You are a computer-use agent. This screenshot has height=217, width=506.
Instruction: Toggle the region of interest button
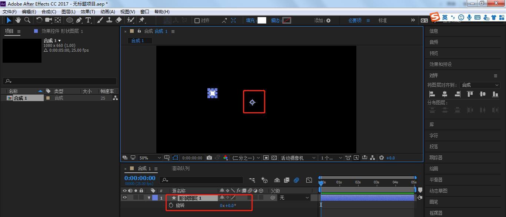266,158
